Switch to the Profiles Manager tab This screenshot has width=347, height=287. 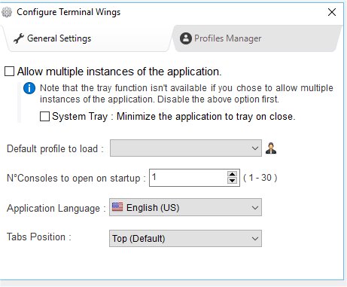(256, 38)
